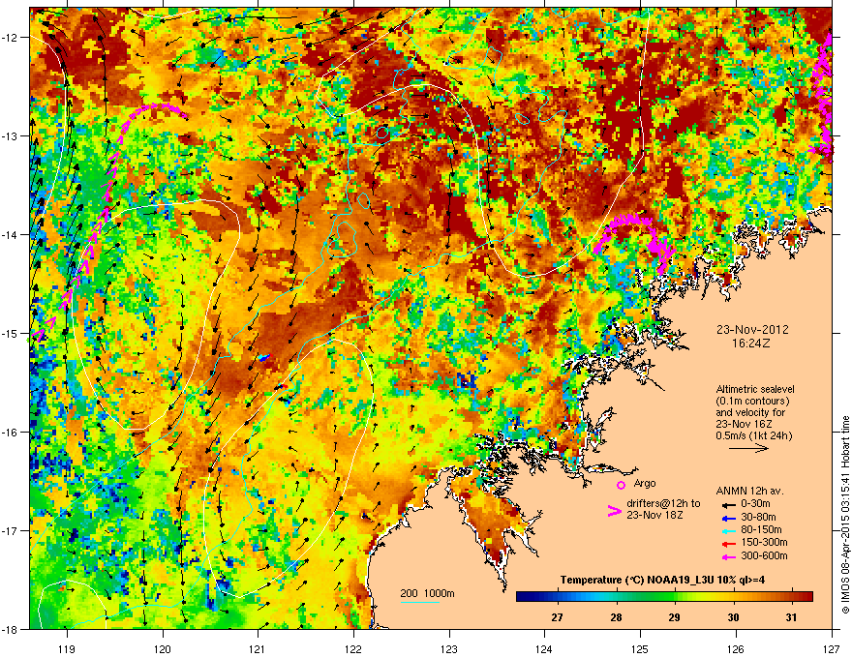The width and height of the screenshot is (852, 658).
Task: Click the 'drifters@12h to' legend label
Action: coord(663,504)
